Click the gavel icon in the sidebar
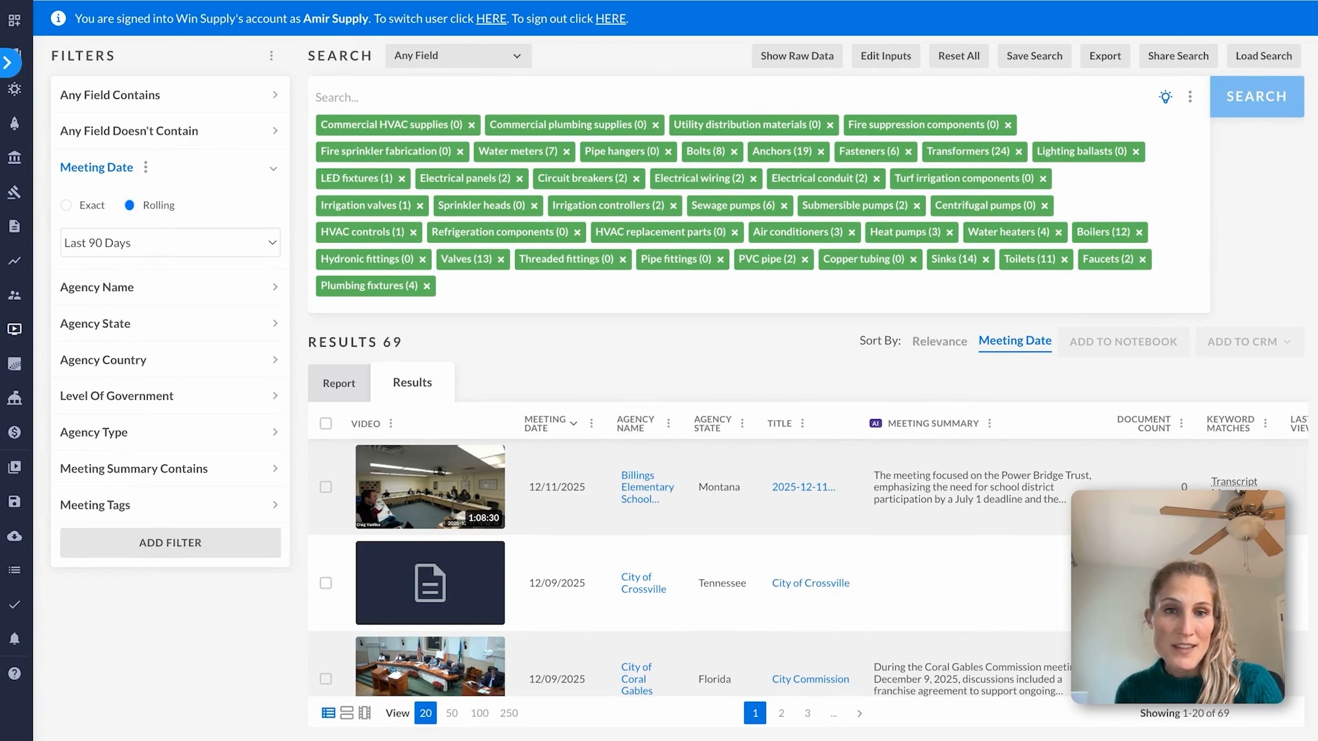The image size is (1318, 741). (14, 192)
